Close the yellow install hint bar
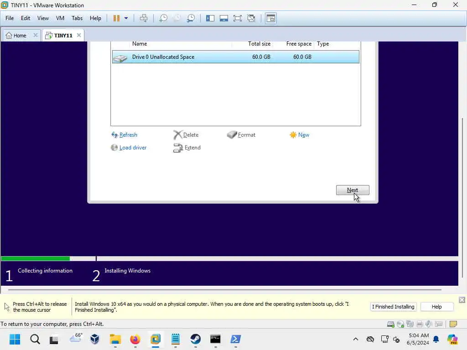This screenshot has width=467, height=350. (462, 300)
